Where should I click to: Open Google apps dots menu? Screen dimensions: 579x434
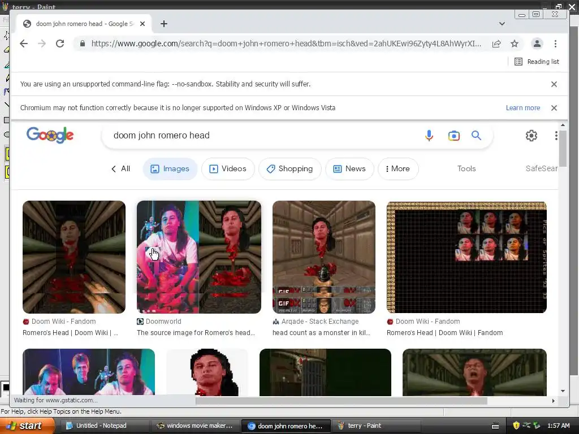pyautogui.click(x=556, y=136)
